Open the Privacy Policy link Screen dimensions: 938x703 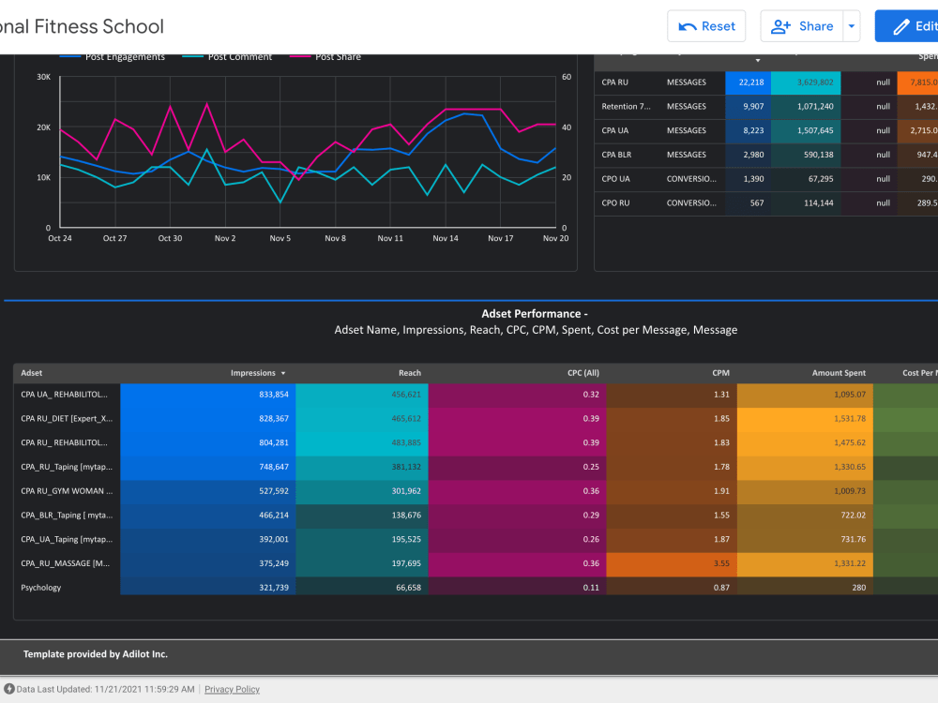tap(232, 689)
